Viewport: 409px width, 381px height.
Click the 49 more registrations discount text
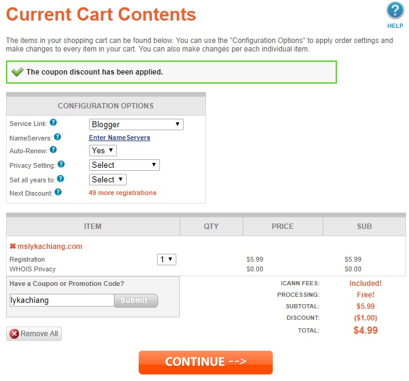(122, 193)
